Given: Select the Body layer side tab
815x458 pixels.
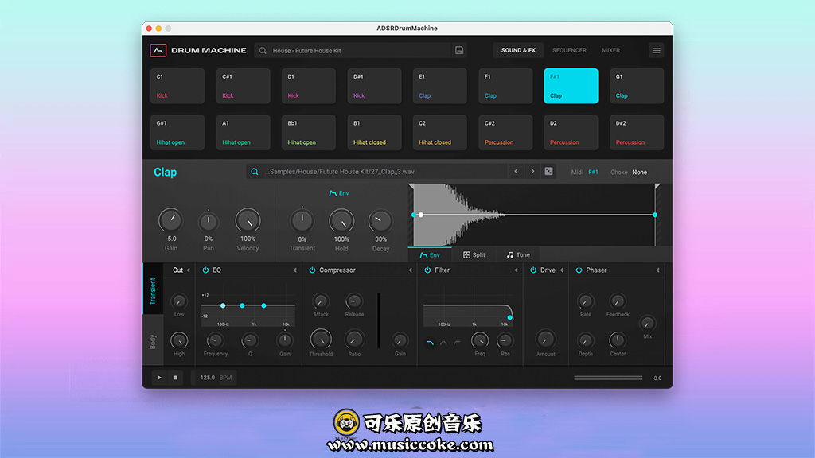Looking at the screenshot, I should [x=153, y=341].
